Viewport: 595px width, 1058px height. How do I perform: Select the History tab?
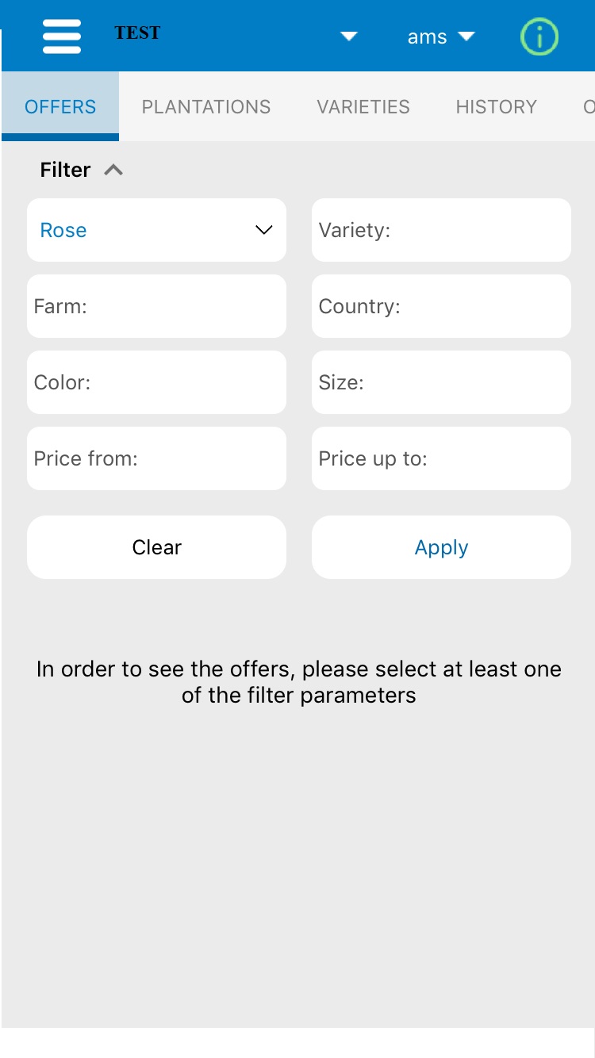(x=496, y=107)
